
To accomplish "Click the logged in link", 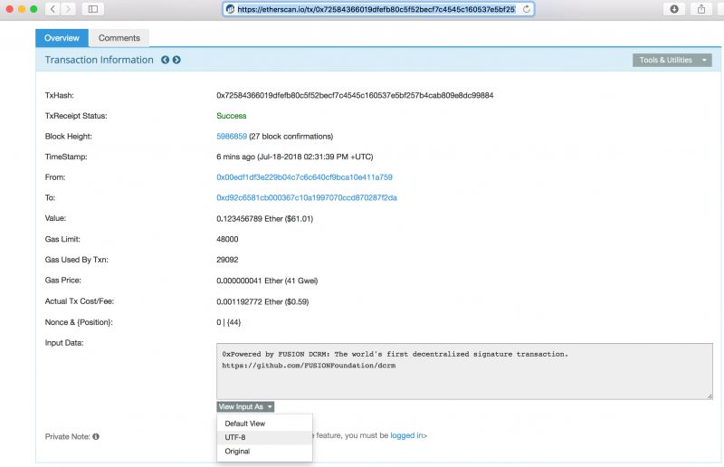I will pyautogui.click(x=407, y=435).
